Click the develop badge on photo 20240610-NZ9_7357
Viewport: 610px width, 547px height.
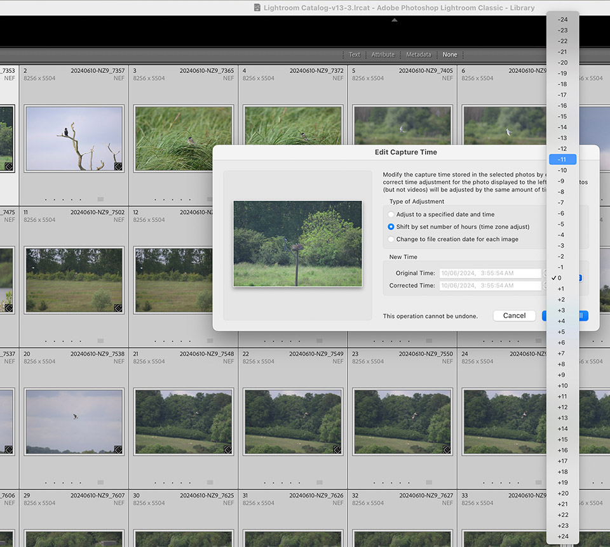118,166
